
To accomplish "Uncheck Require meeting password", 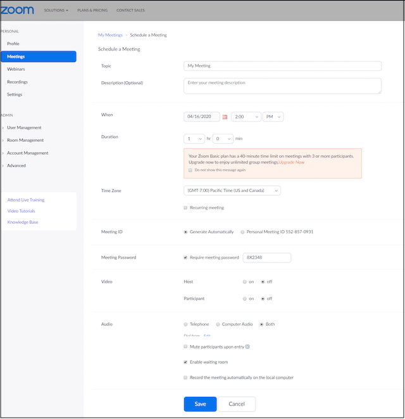I will (185, 257).
